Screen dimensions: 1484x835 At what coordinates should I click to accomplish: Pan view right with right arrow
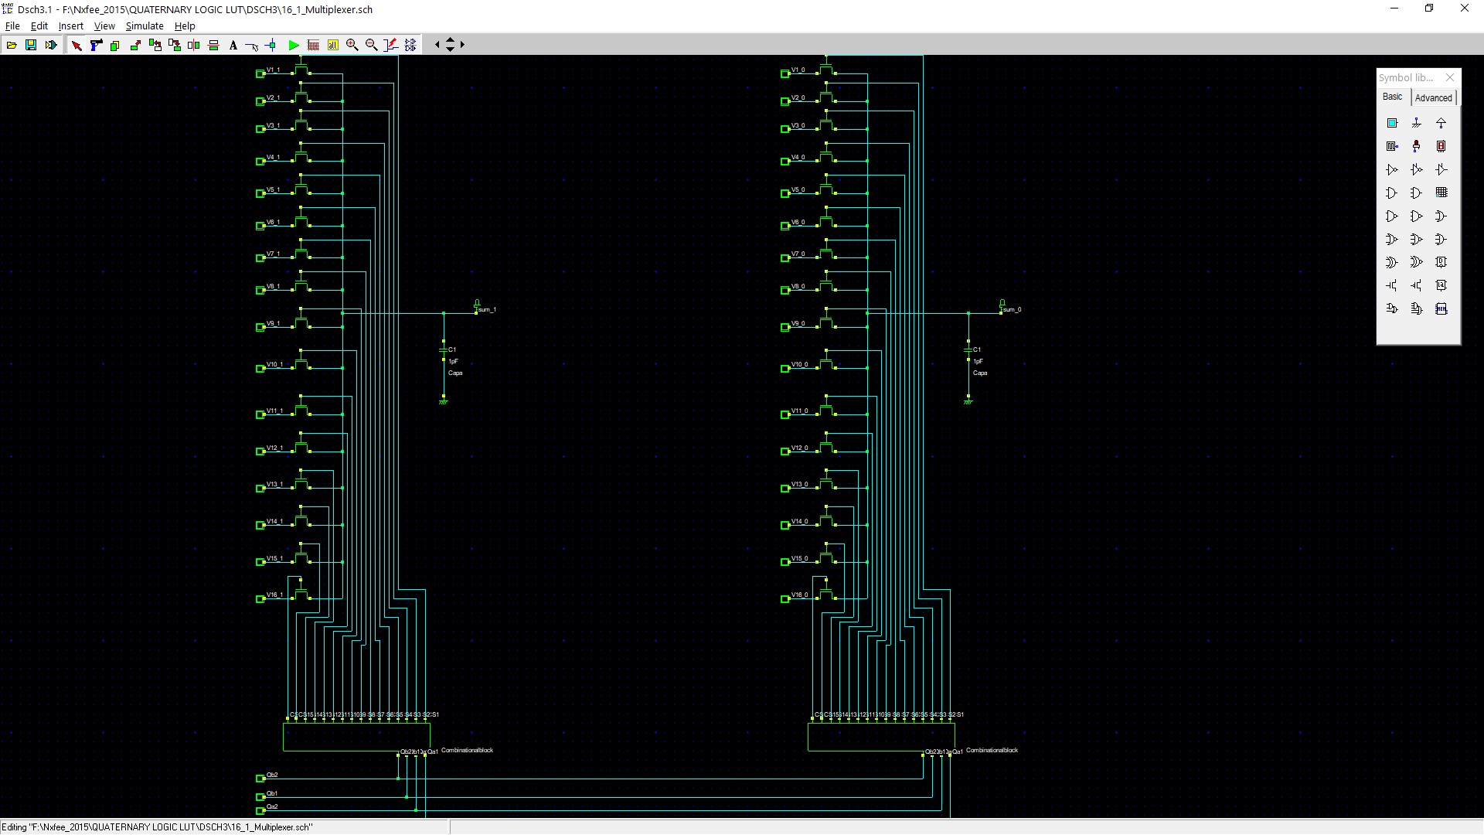[462, 45]
